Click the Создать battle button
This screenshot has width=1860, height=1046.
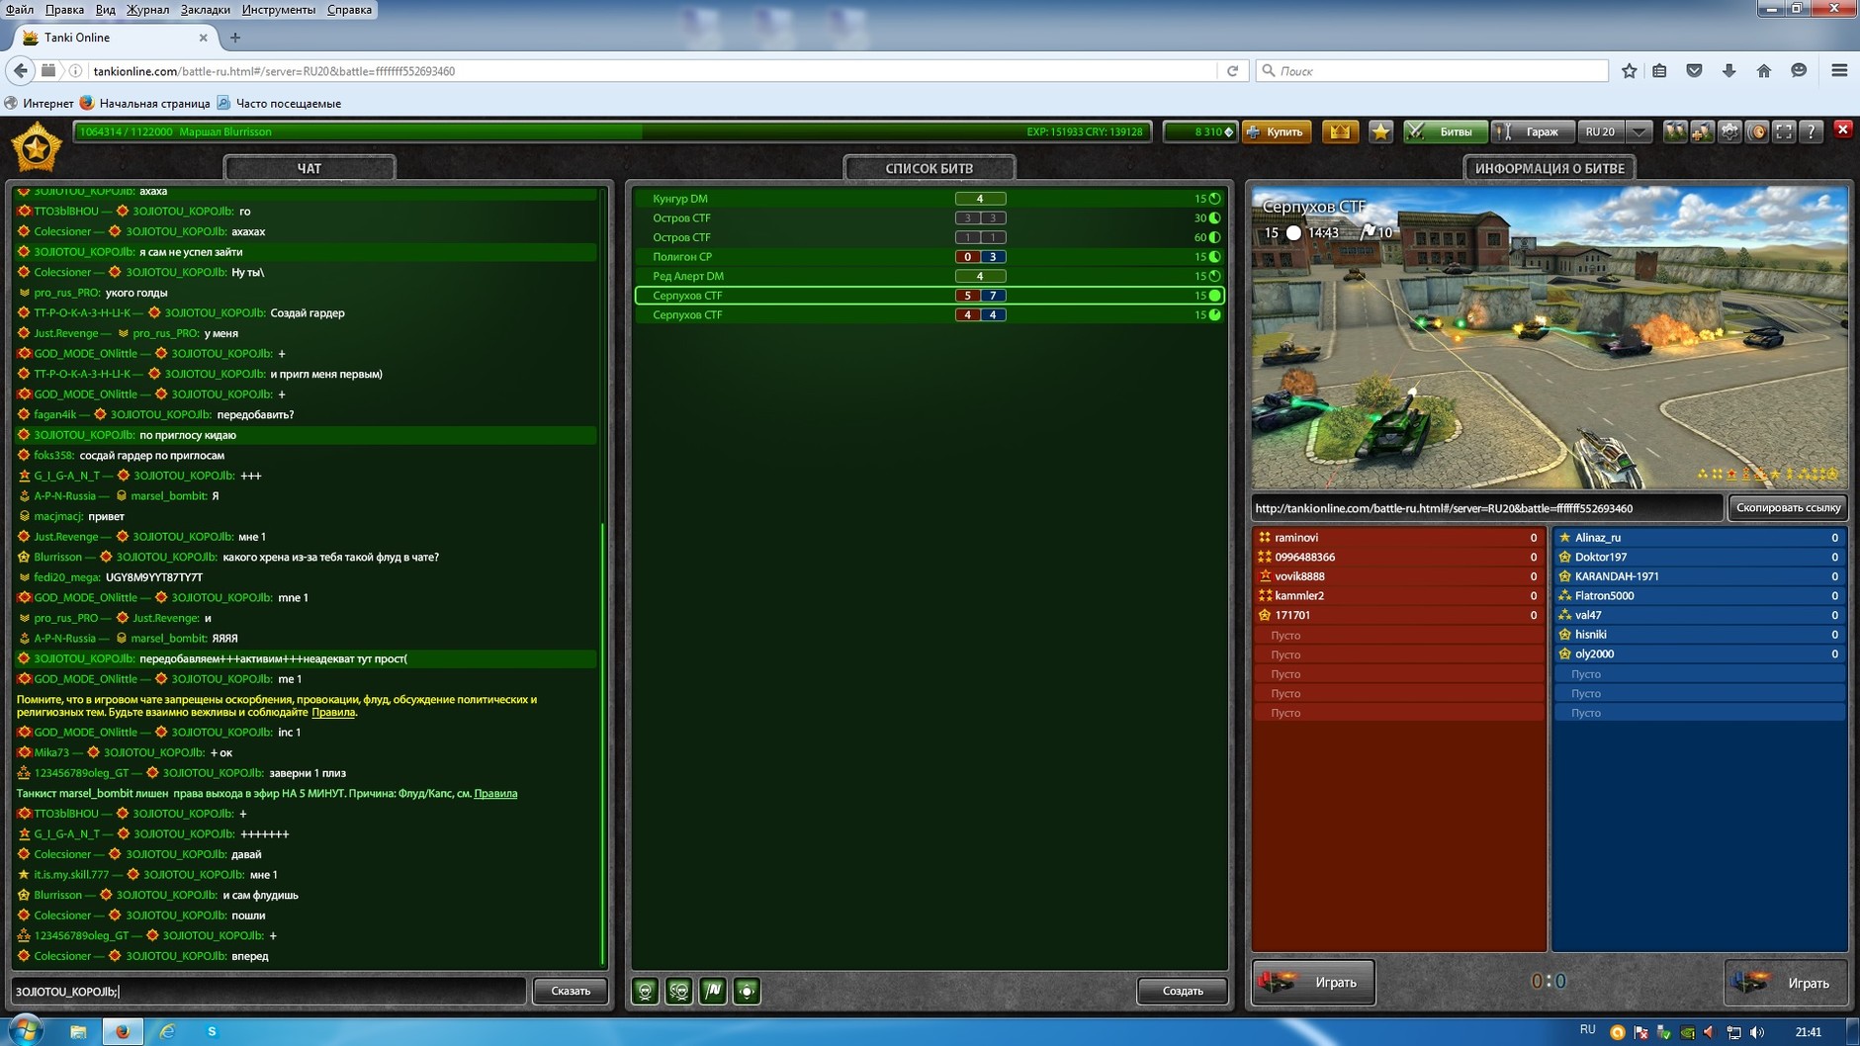[x=1182, y=991]
